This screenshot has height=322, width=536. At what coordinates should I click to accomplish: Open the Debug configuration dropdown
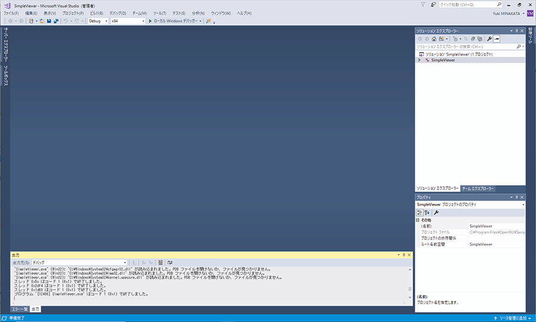pos(98,21)
